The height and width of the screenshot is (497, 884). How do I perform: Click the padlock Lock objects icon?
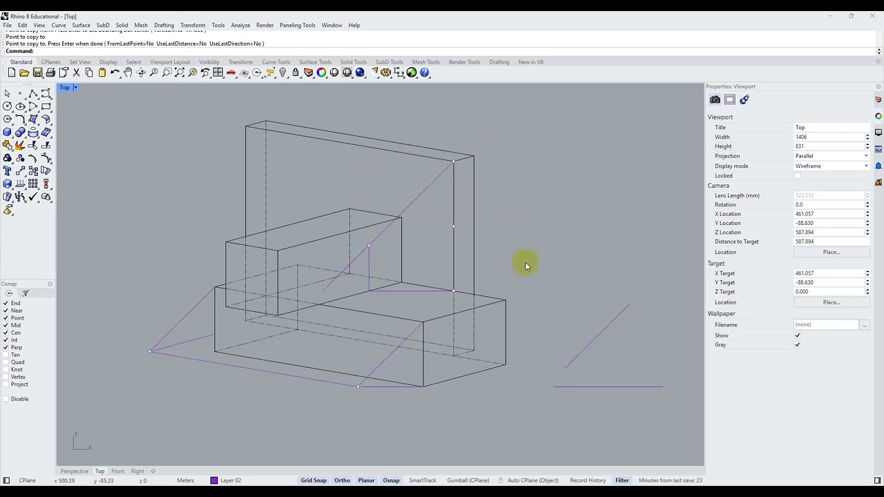click(296, 72)
